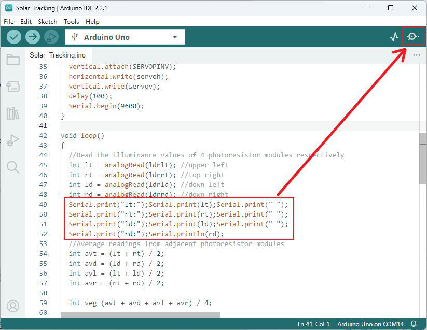The image size is (427, 330).
Task: Click line number 49 in the gutter
Action: tap(43, 205)
